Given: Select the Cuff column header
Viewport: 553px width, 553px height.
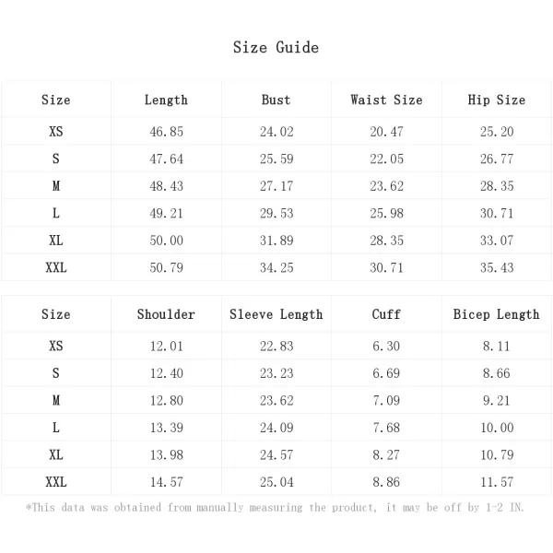Looking at the screenshot, I should (386, 314).
